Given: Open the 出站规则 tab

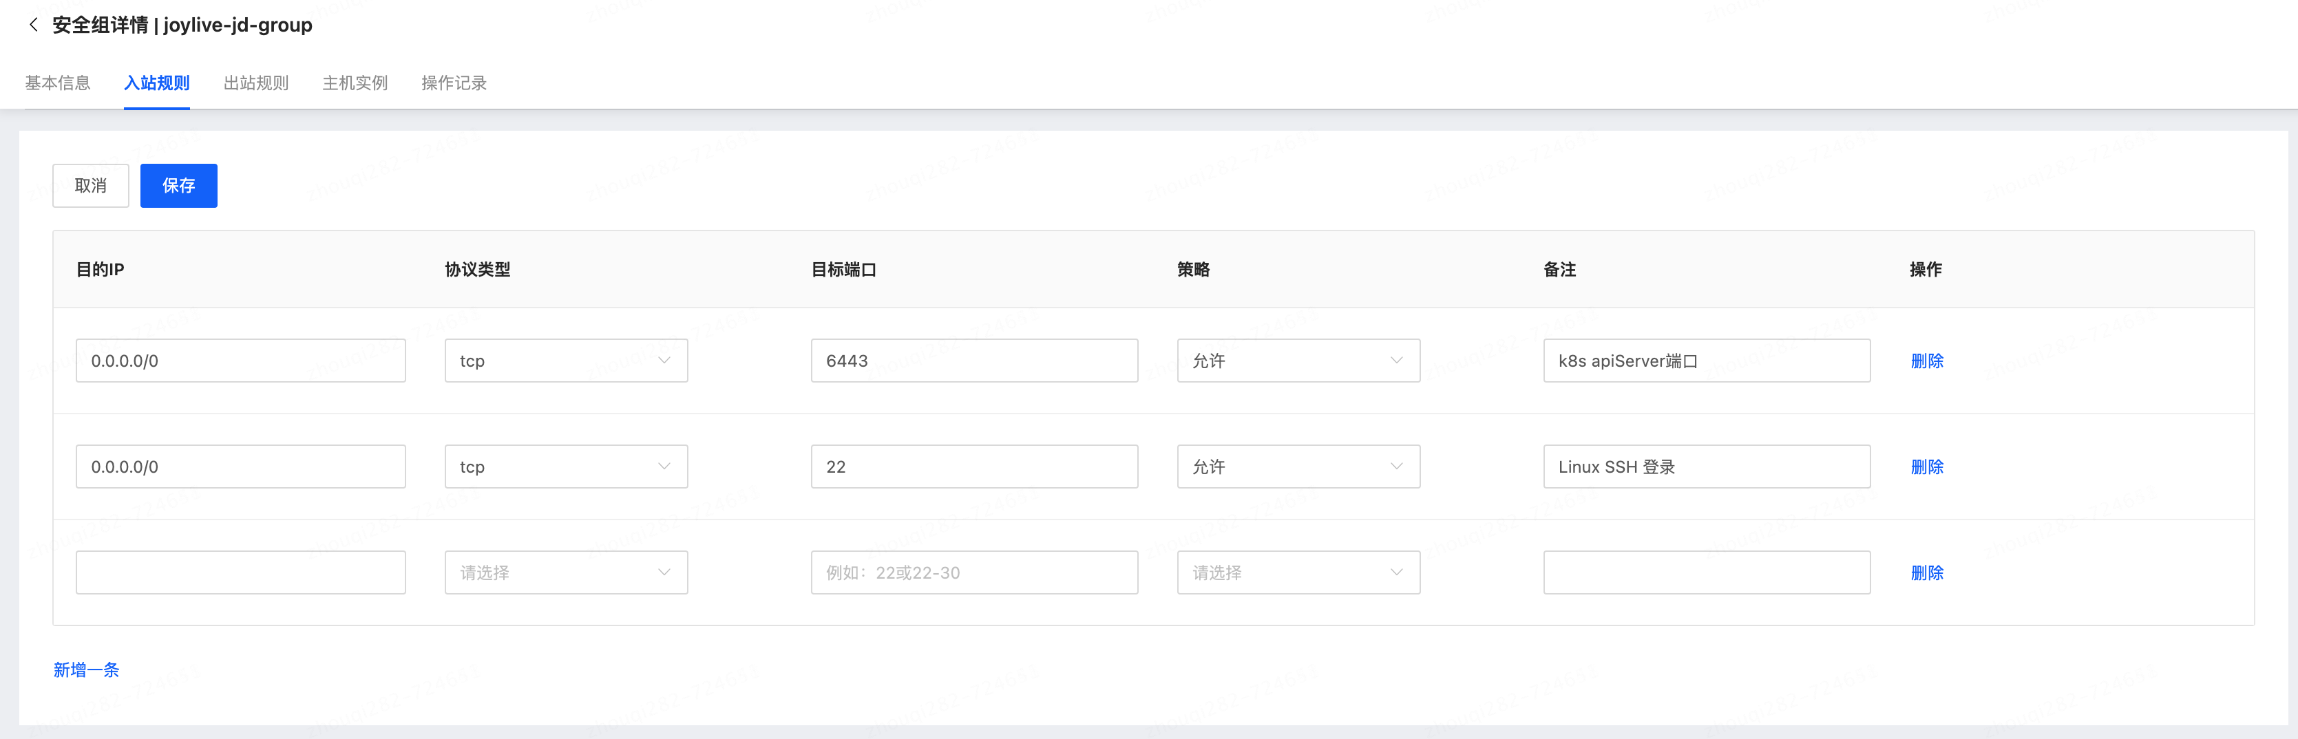Looking at the screenshot, I should tap(256, 83).
